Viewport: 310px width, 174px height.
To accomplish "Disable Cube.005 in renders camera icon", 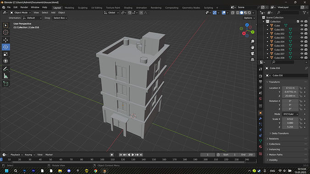I will pyautogui.click(x=306, y=46).
